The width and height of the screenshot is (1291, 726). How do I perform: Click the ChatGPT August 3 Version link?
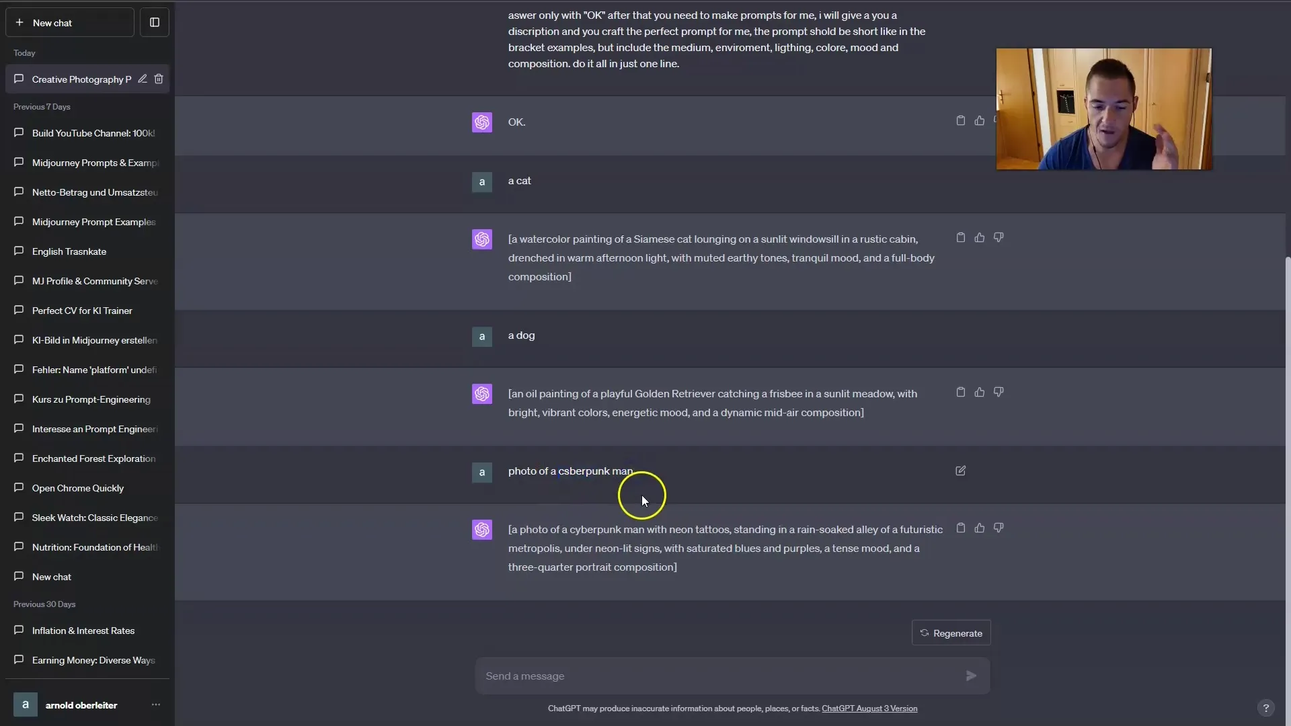click(x=869, y=709)
